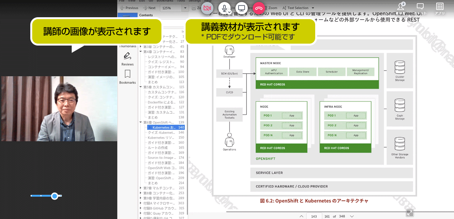Click the Reviews pencil icon
454x219 pixels.
tap(127, 56)
